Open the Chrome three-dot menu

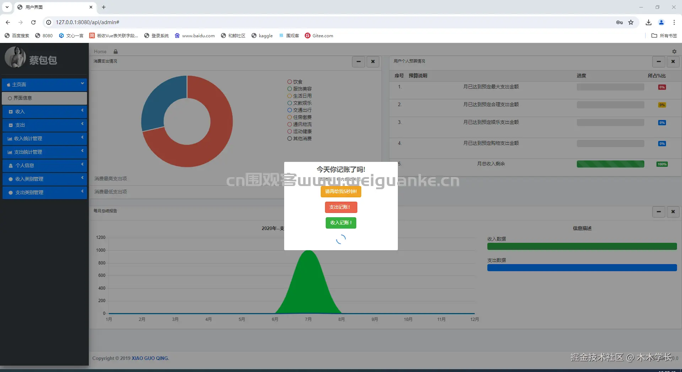click(x=674, y=22)
